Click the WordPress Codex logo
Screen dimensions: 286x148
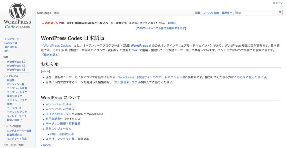[17, 16]
